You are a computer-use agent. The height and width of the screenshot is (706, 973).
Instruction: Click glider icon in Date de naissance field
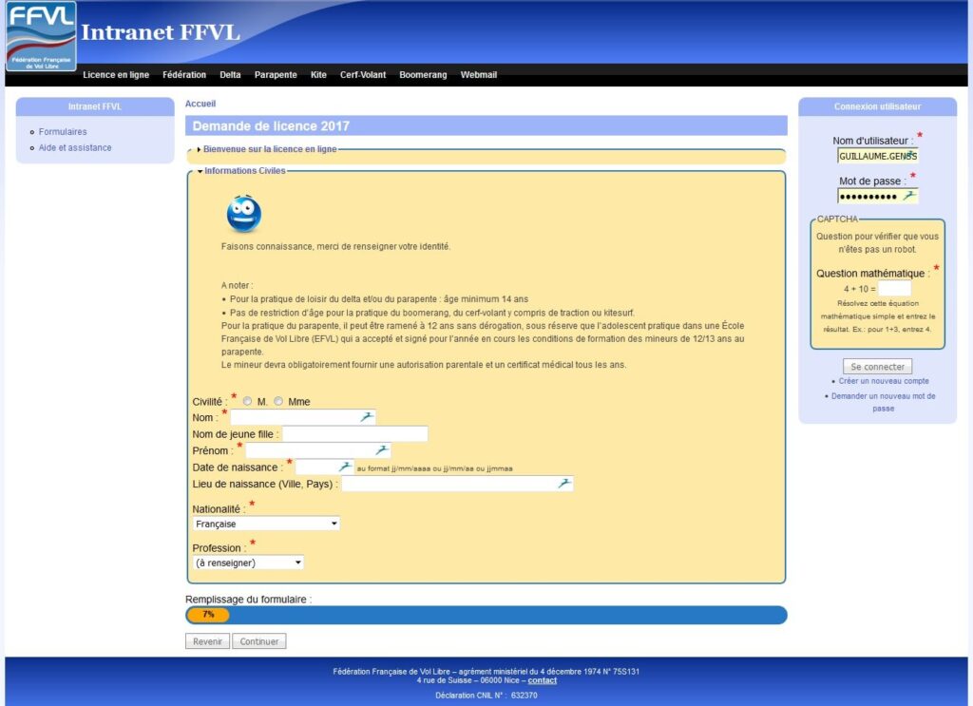[x=346, y=467]
